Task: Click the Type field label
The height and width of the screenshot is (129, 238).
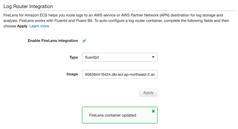Action: [74, 57]
